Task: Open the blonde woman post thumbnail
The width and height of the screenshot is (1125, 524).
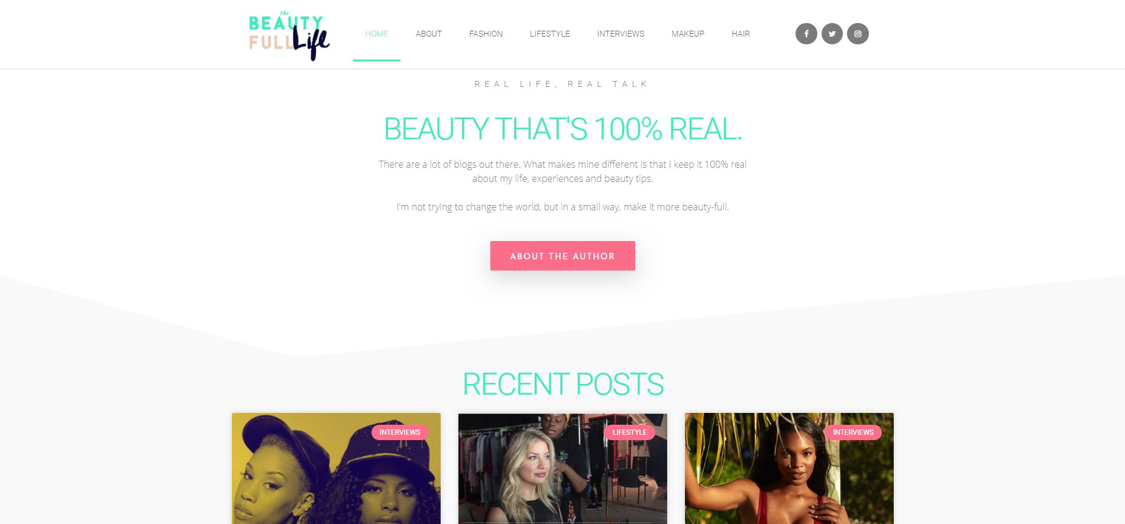Action: (x=562, y=468)
